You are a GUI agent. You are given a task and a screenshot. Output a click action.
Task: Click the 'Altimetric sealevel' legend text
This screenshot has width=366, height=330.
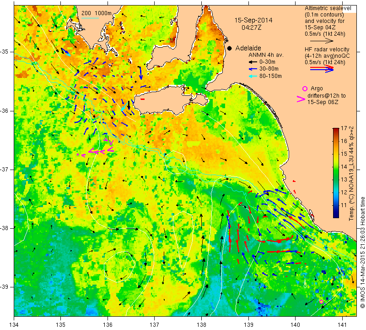pos(328,8)
